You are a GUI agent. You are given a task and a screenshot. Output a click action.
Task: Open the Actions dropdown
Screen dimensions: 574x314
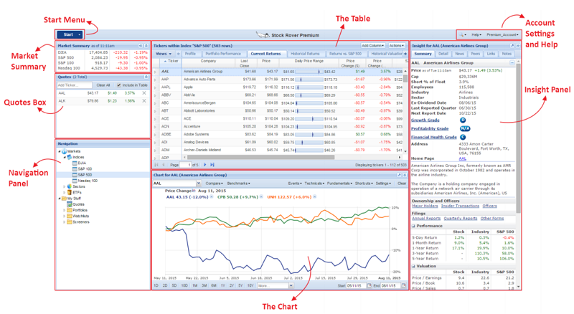[397, 46]
